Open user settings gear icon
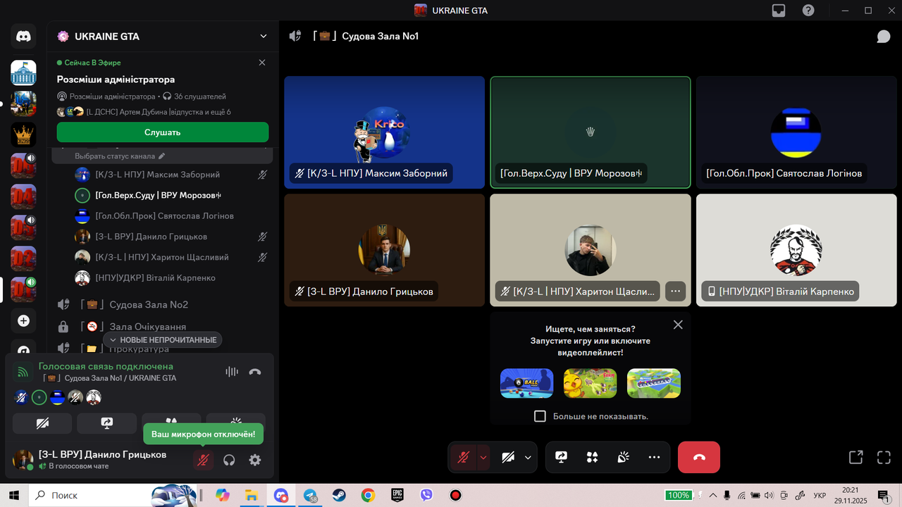The image size is (902, 507). click(255, 460)
